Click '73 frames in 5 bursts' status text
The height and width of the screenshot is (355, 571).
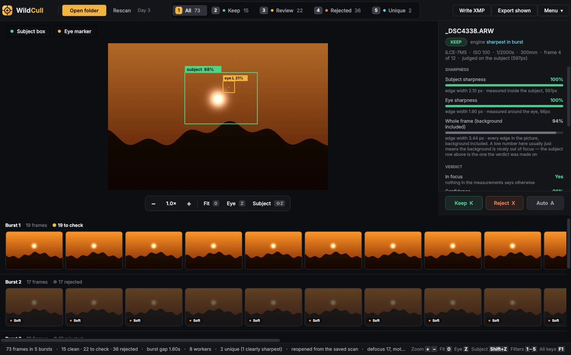coord(29,349)
